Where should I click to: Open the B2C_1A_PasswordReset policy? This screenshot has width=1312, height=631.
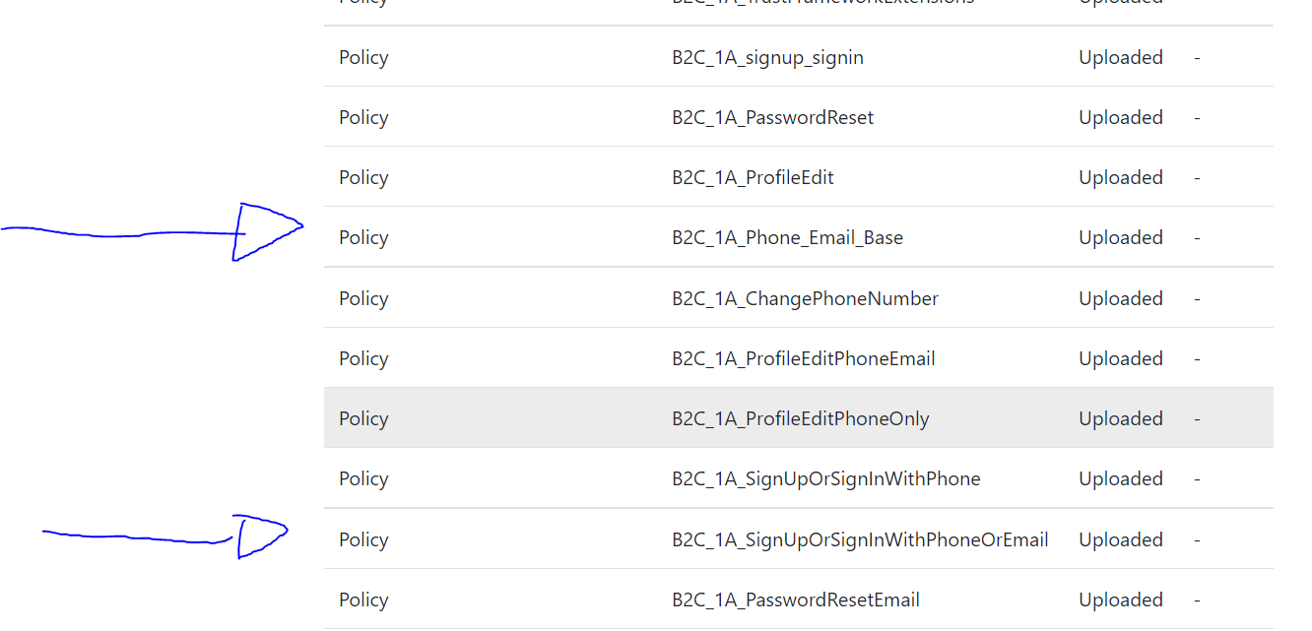[773, 117]
